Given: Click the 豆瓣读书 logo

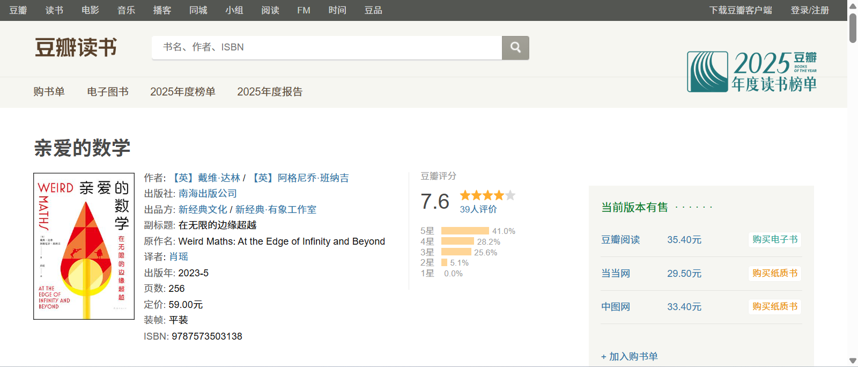Looking at the screenshot, I should click(76, 48).
